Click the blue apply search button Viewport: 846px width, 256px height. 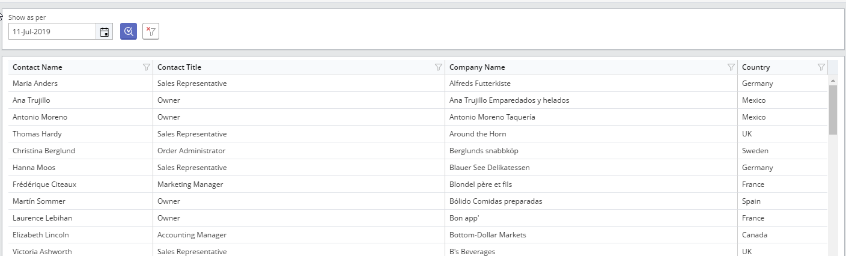(x=129, y=32)
